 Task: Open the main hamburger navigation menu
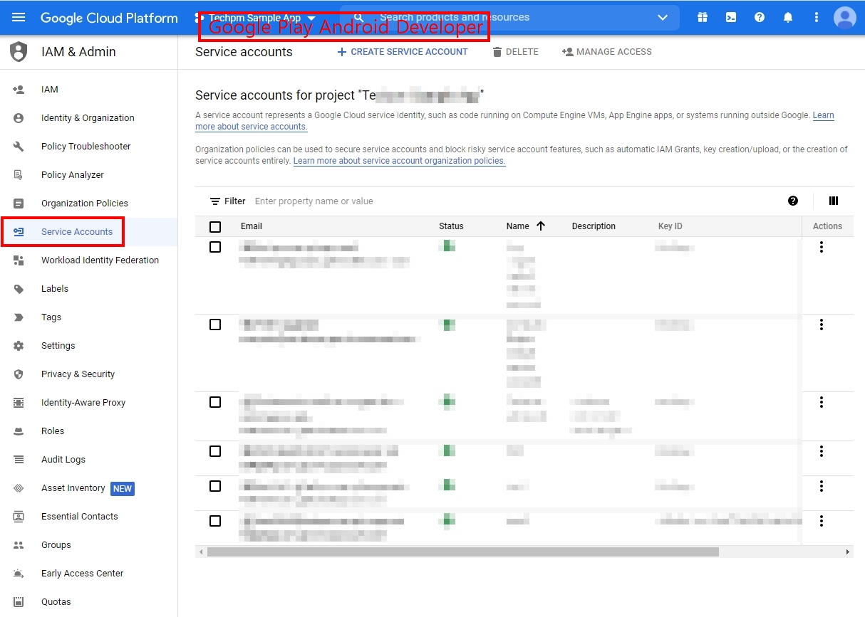(x=19, y=17)
